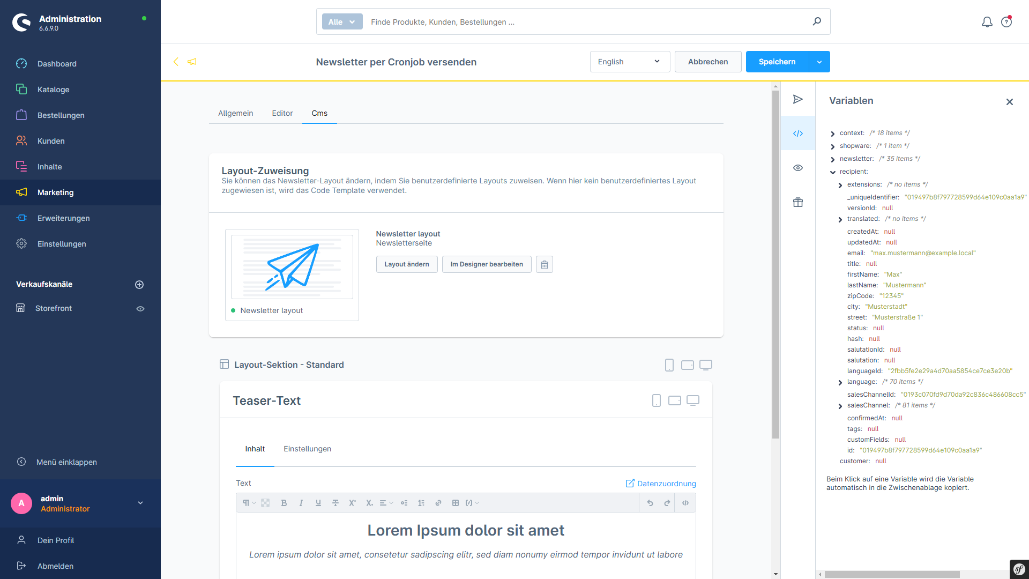Image resolution: width=1029 pixels, height=579 pixels.
Task: Delete assigned layout with trash icon
Action: tap(545, 264)
